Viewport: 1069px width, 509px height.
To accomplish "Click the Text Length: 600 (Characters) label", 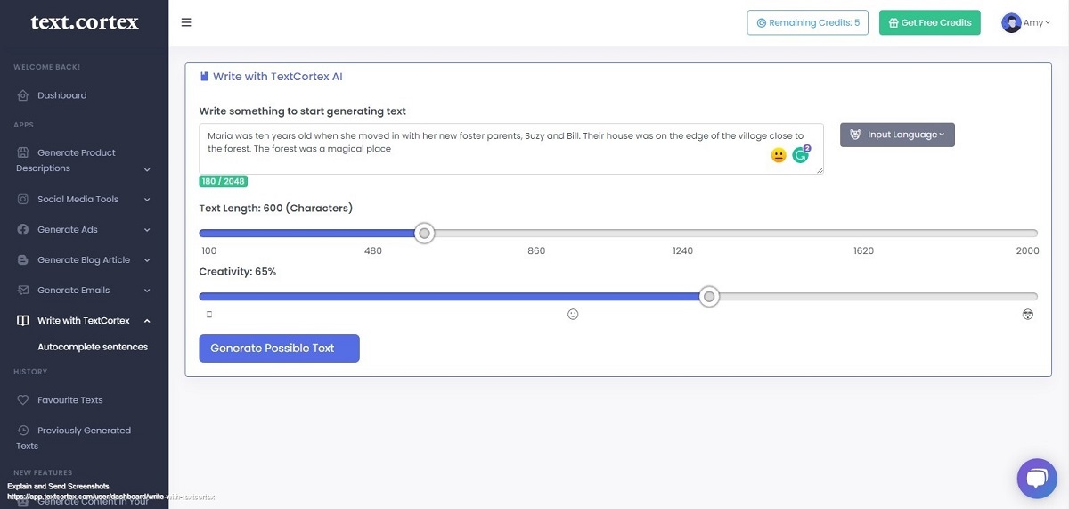I will point(276,209).
